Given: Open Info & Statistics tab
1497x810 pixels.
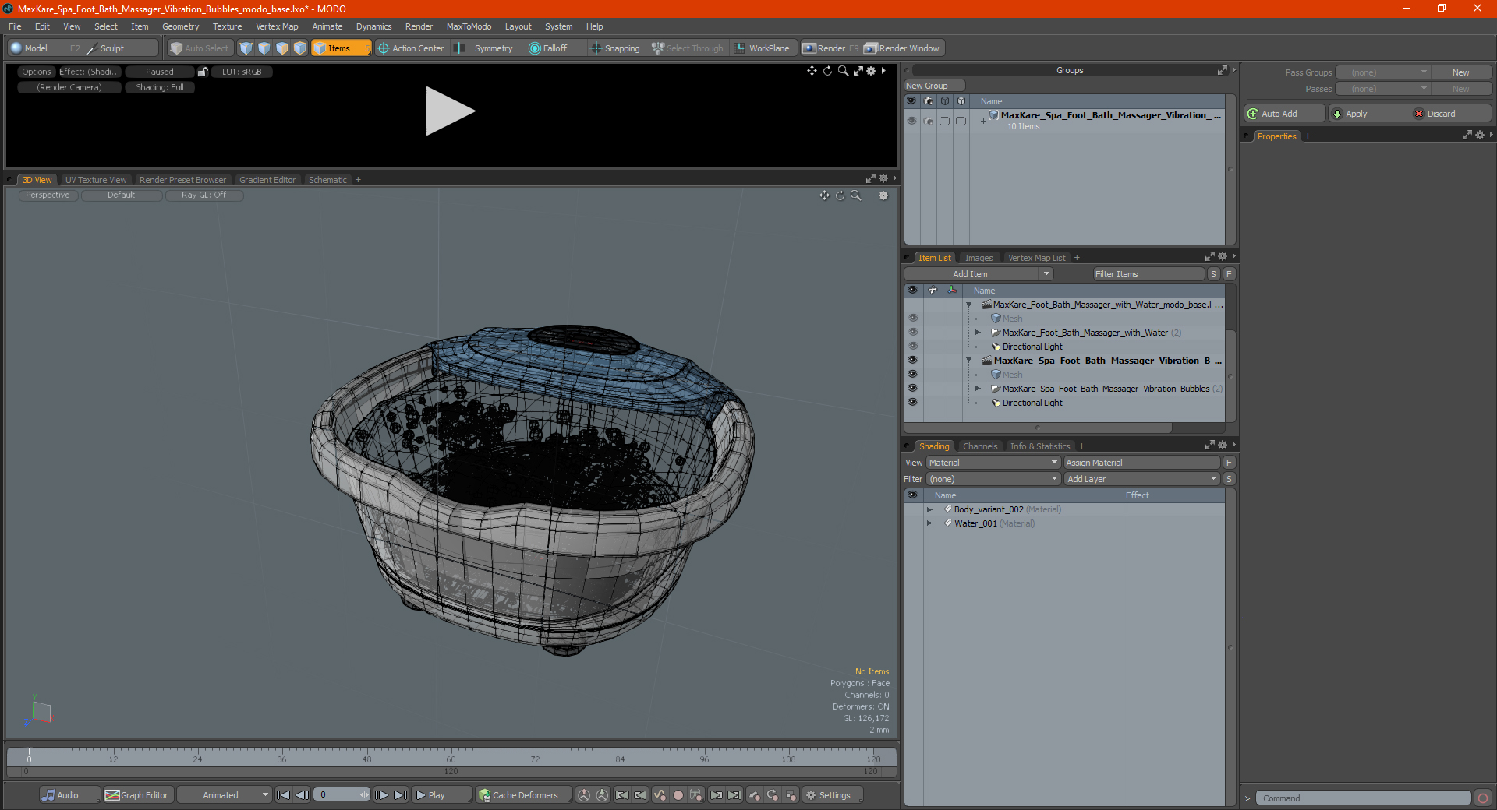Looking at the screenshot, I should point(1040,446).
